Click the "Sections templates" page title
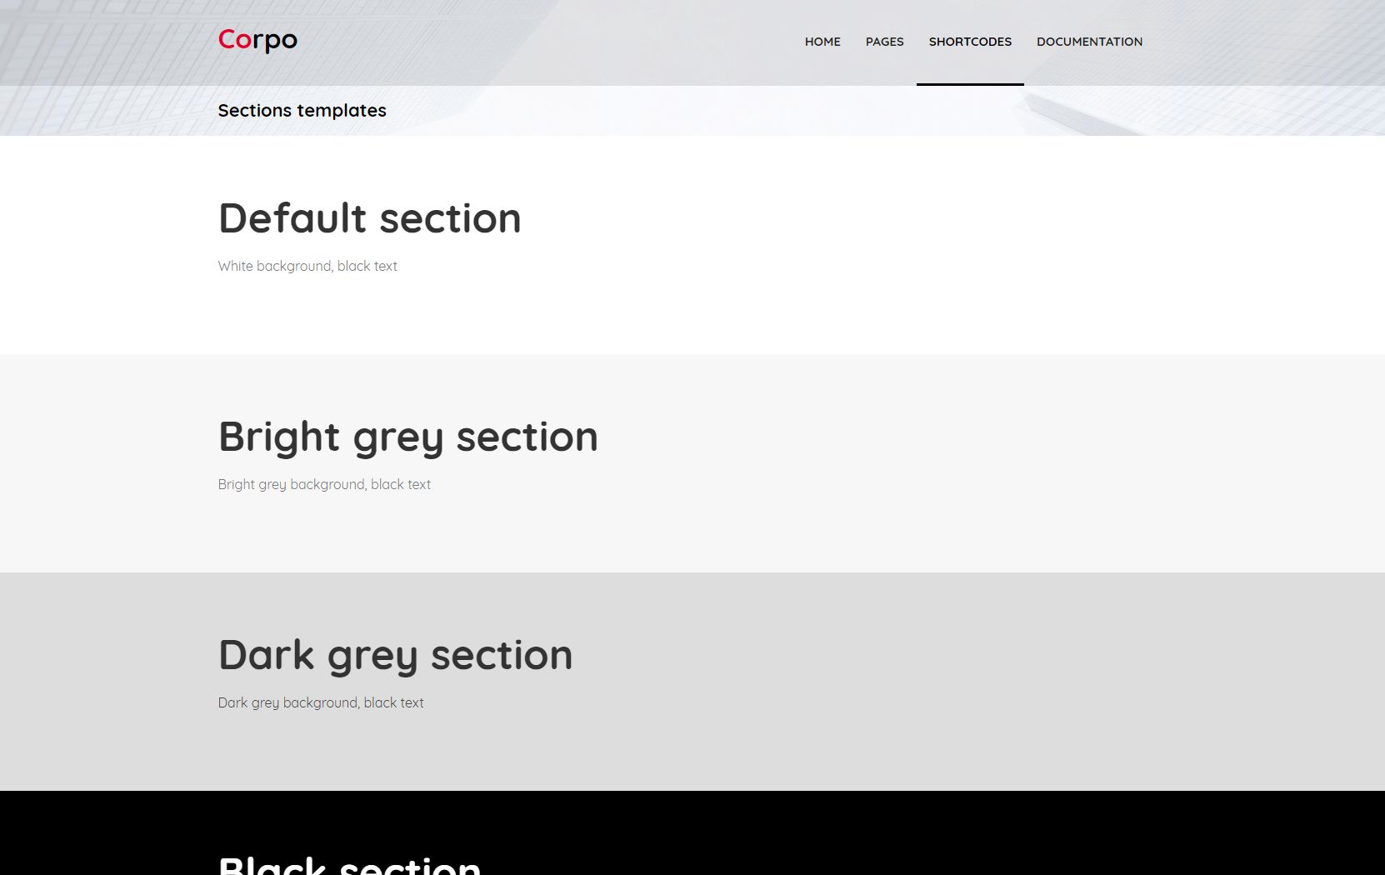 302,111
